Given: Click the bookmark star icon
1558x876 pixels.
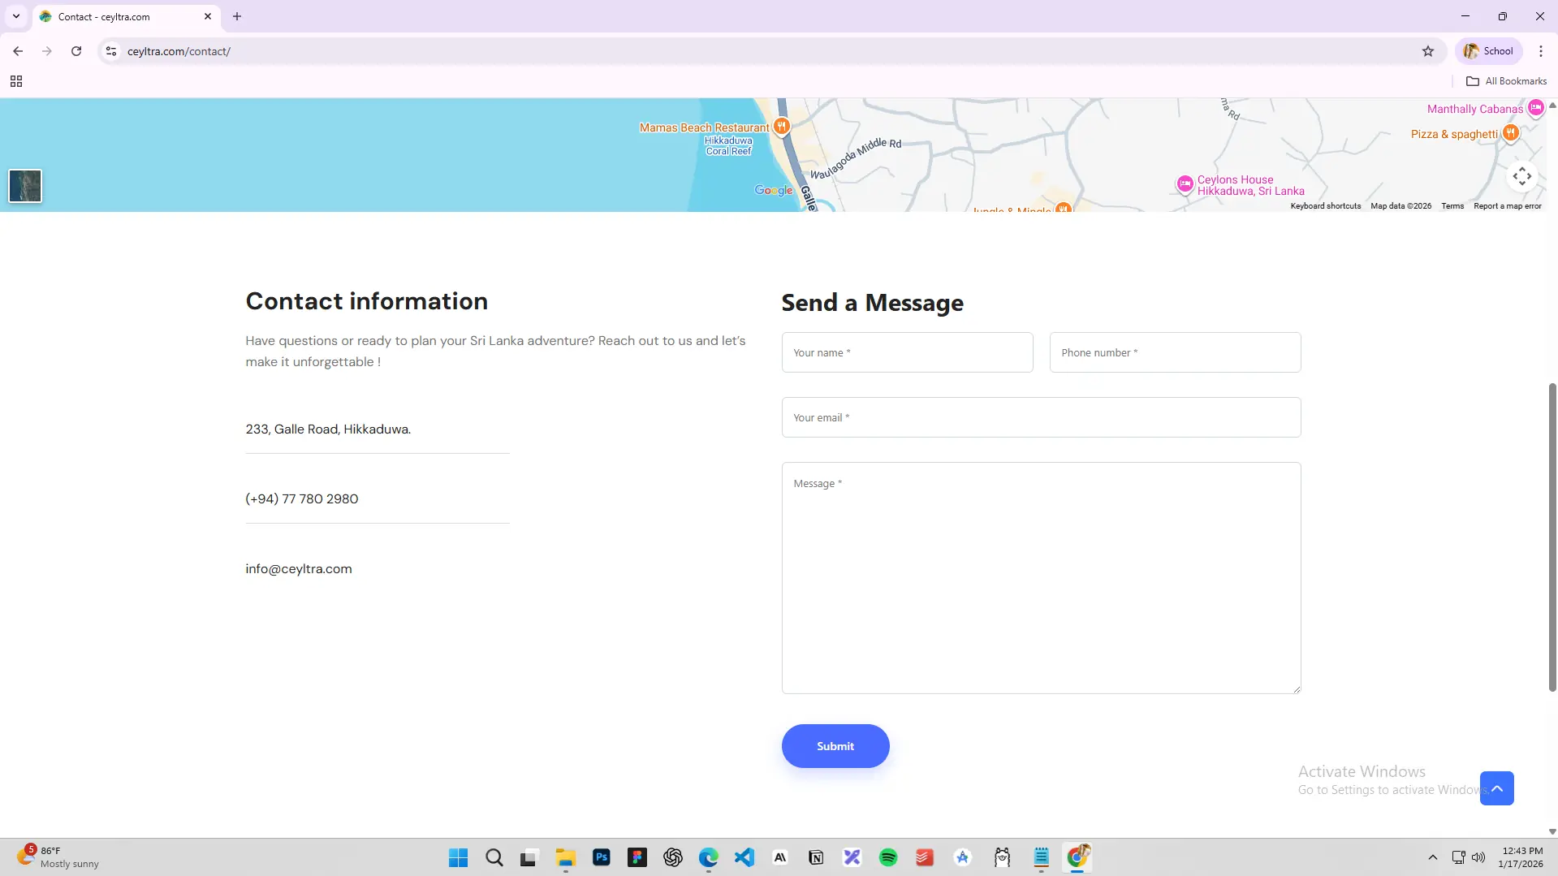Looking at the screenshot, I should click(x=1428, y=51).
